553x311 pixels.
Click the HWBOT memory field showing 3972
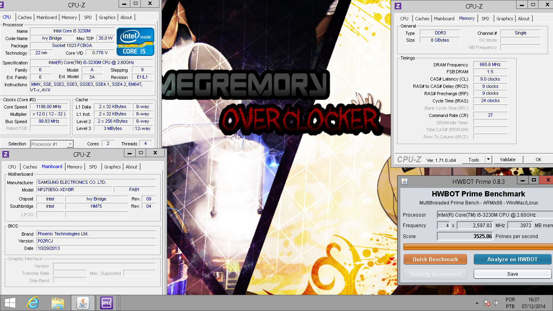point(520,225)
